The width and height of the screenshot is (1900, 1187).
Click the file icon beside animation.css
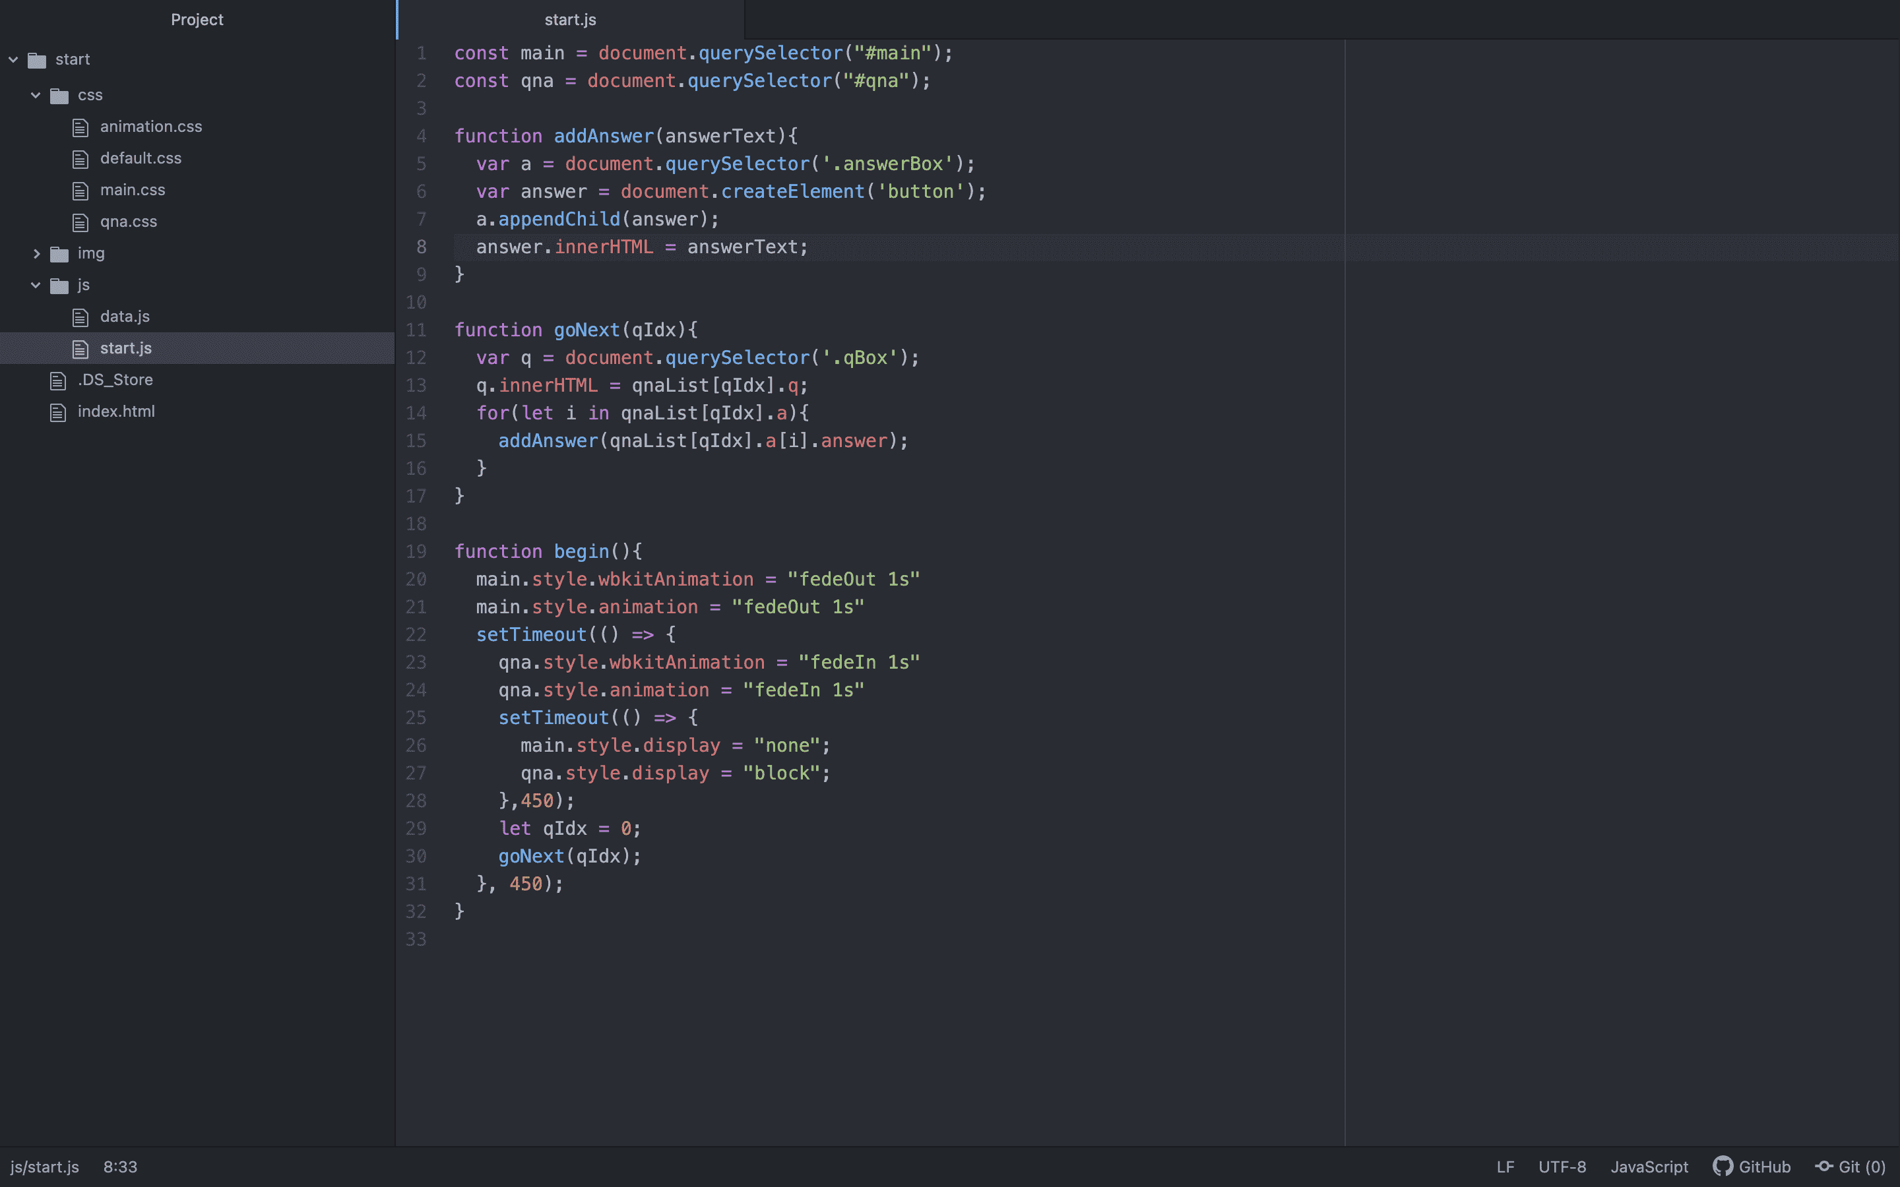(x=80, y=127)
